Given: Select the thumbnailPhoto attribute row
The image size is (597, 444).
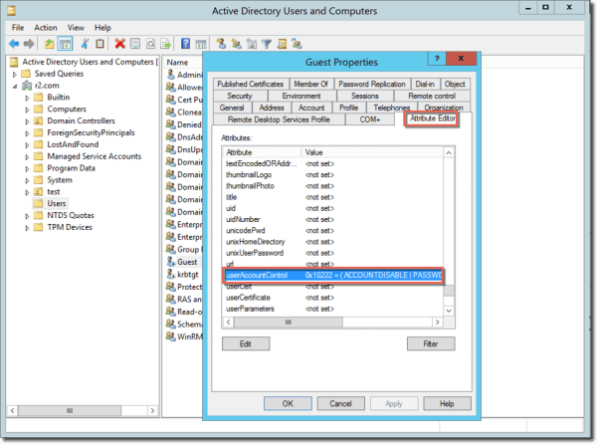Looking at the screenshot, I should [333, 186].
